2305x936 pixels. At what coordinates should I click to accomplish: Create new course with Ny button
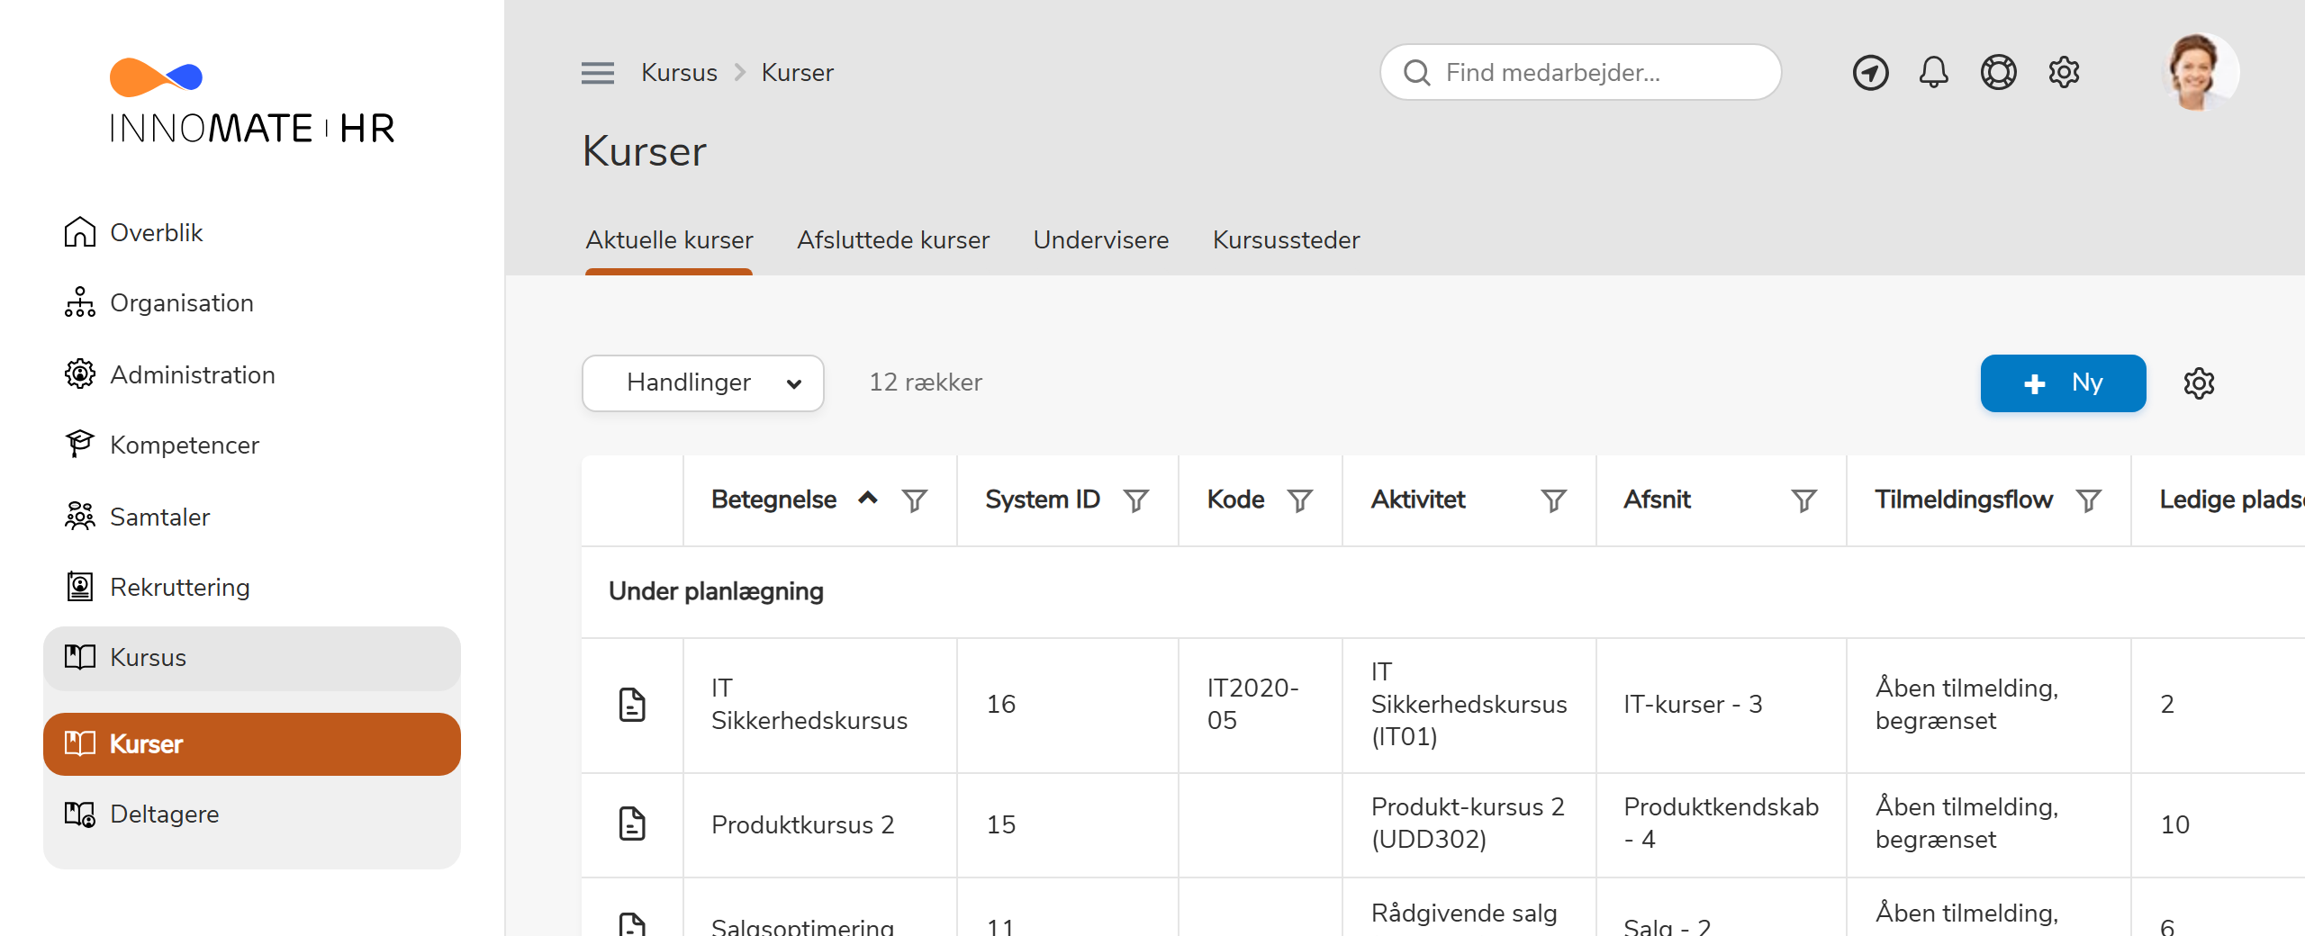click(2063, 383)
